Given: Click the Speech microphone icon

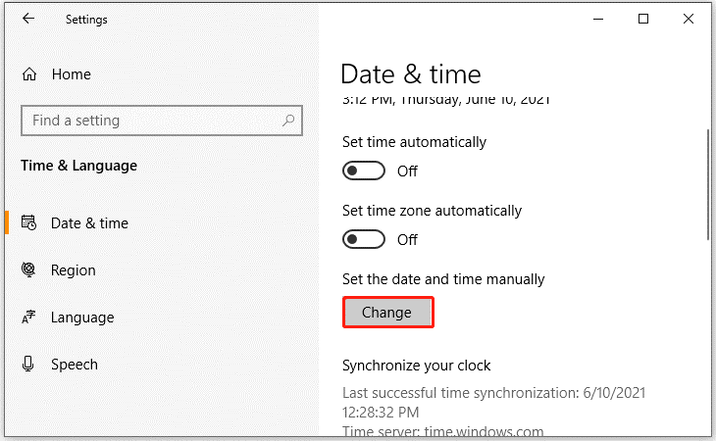Looking at the screenshot, I should click(x=27, y=364).
